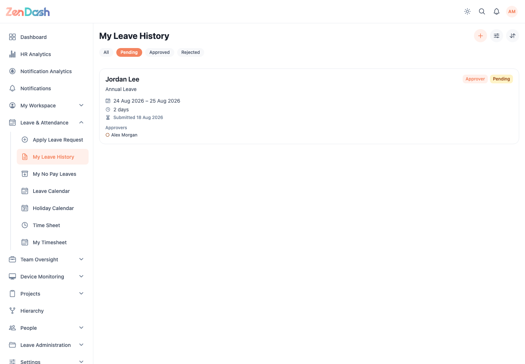Screen dimensions: 525x364
Task: Open filter options sliders icon
Action: point(497,36)
